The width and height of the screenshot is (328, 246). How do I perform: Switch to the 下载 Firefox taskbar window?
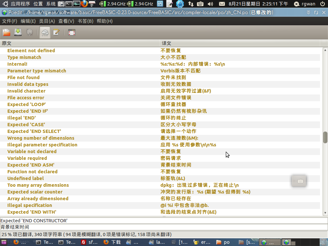coord(112,242)
